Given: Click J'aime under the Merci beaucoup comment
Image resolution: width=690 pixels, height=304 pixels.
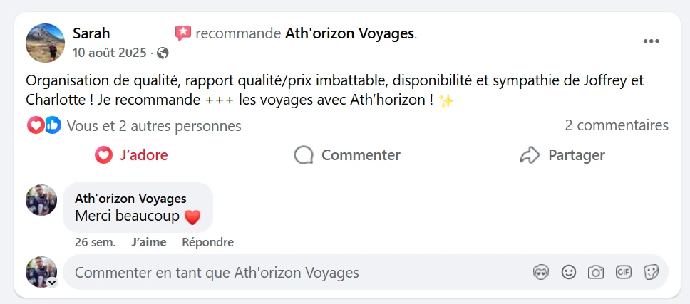Looking at the screenshot, I should point(149,242).
